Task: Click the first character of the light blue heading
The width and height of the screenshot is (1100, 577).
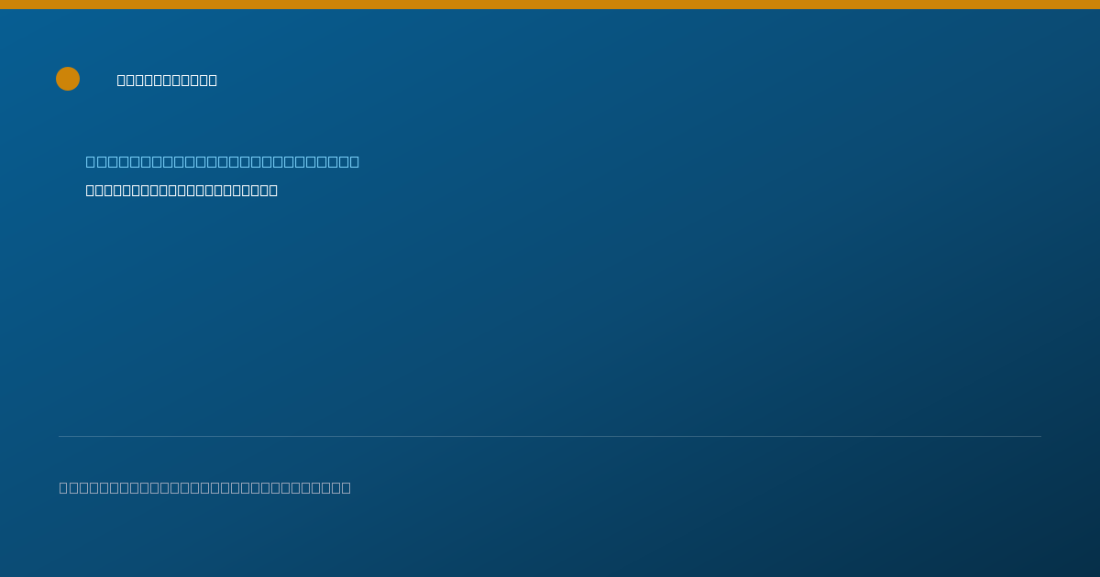Action: click(91, 161)
